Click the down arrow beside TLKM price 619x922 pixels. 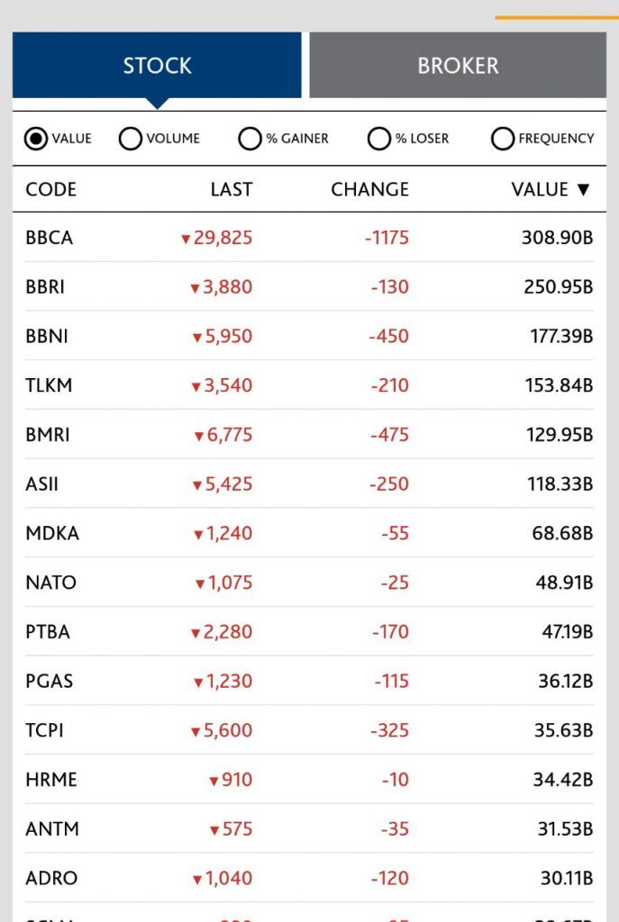coord(196,387)
